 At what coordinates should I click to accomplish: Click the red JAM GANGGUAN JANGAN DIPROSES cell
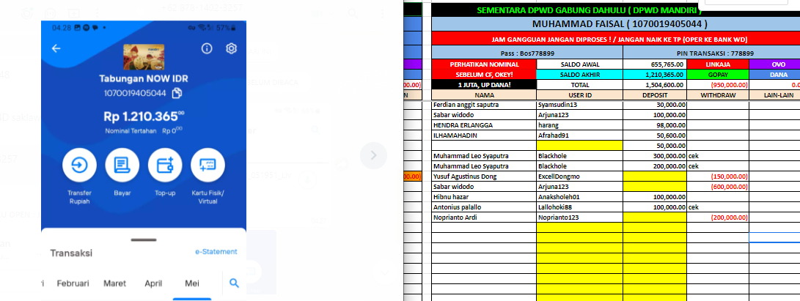pyautogui.click(x=615, y=39)
